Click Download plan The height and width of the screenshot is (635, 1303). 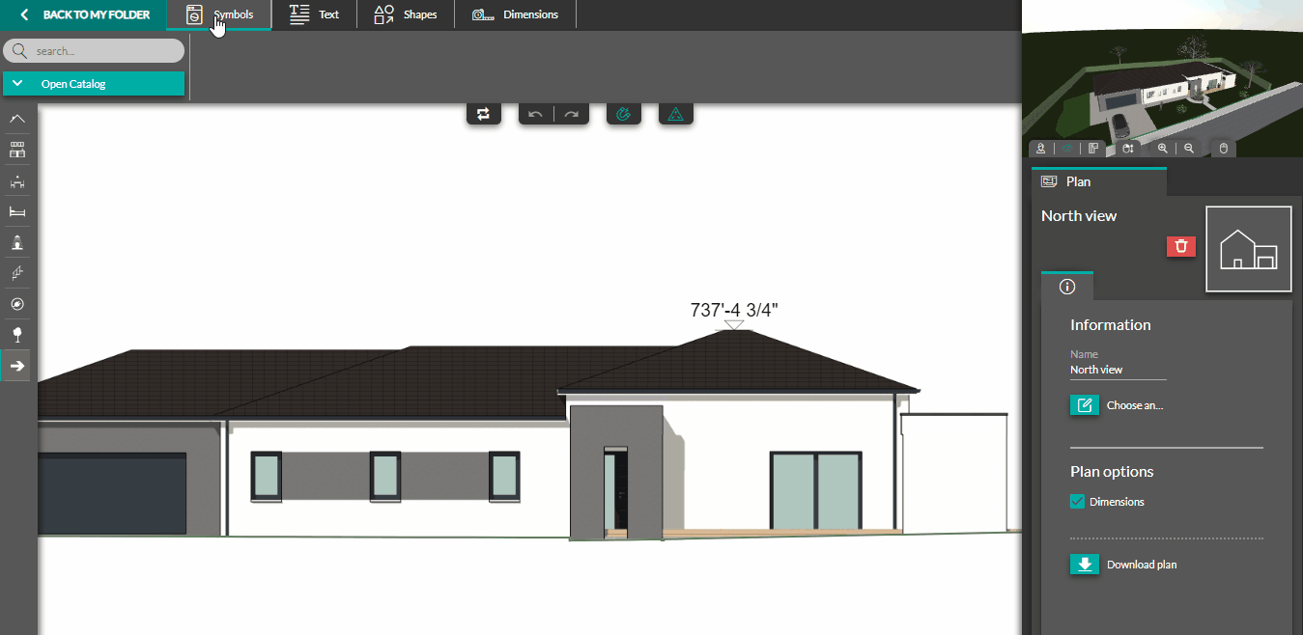[x=1084, y=564]
